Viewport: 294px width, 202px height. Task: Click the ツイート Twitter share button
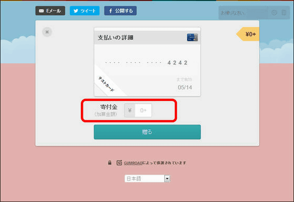(85, 10)
